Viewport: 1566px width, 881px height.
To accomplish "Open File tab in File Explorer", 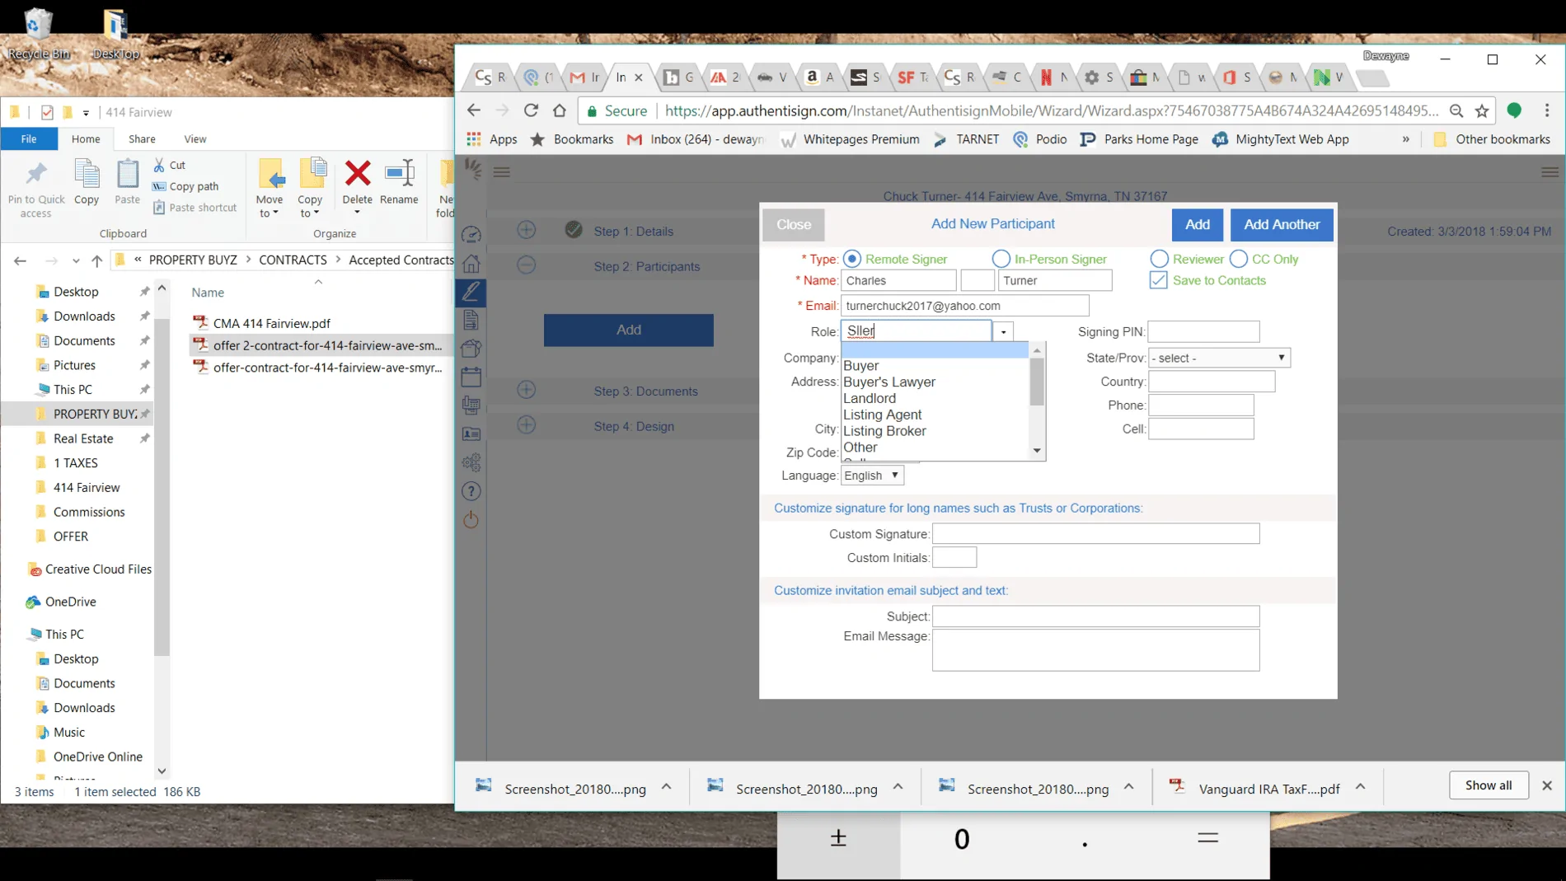I will point(29,138).
